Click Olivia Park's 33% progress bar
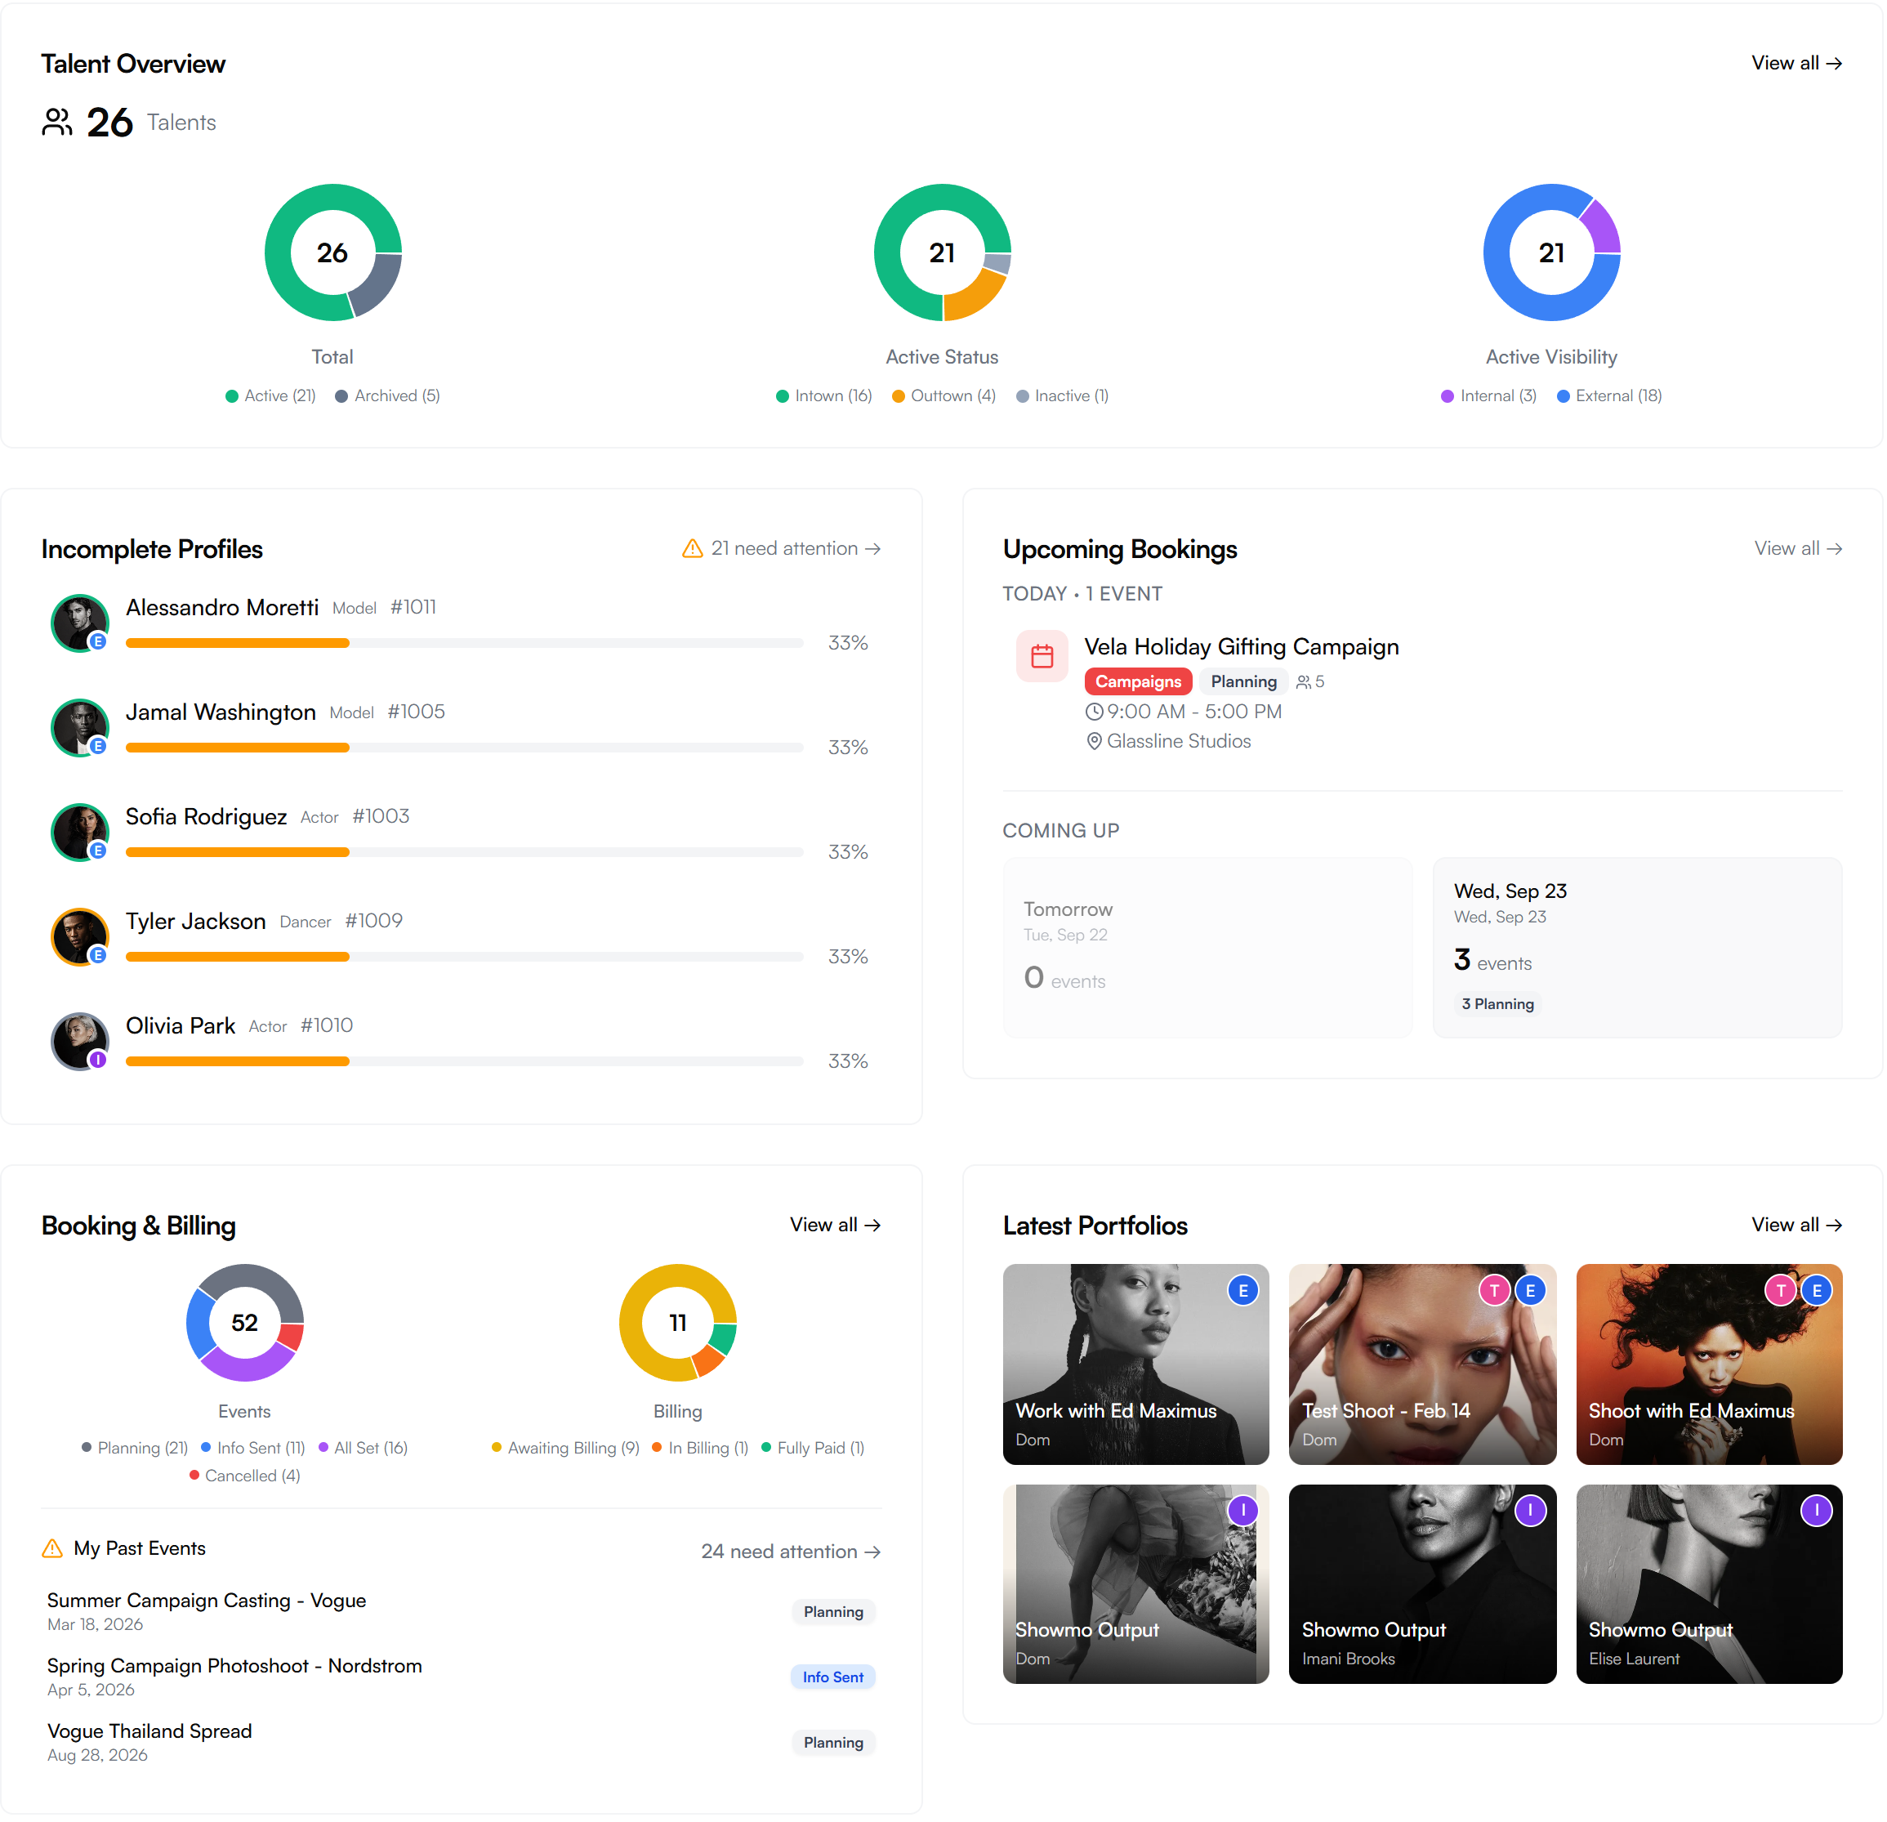 pyautogui.click(x=464, y=1061)
